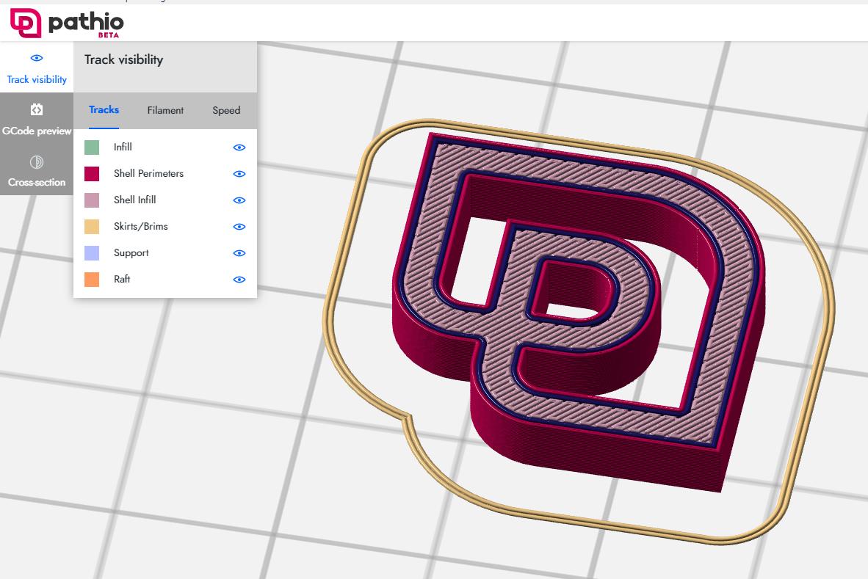
Task: Toggle Raft visibility eye
Action: pos(239,280)
